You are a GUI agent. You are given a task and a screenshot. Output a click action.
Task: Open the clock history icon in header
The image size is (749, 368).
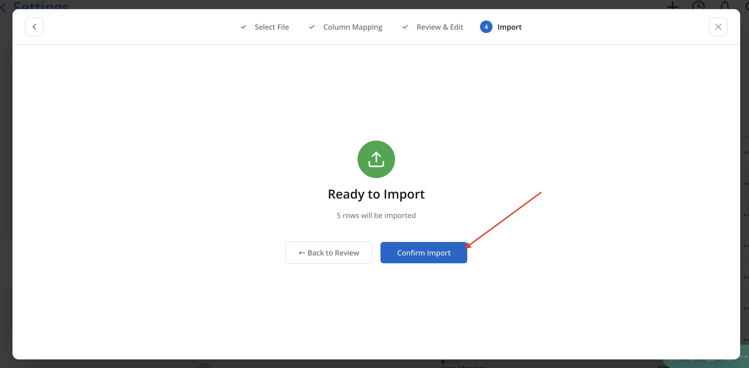[x=698, y=5]
